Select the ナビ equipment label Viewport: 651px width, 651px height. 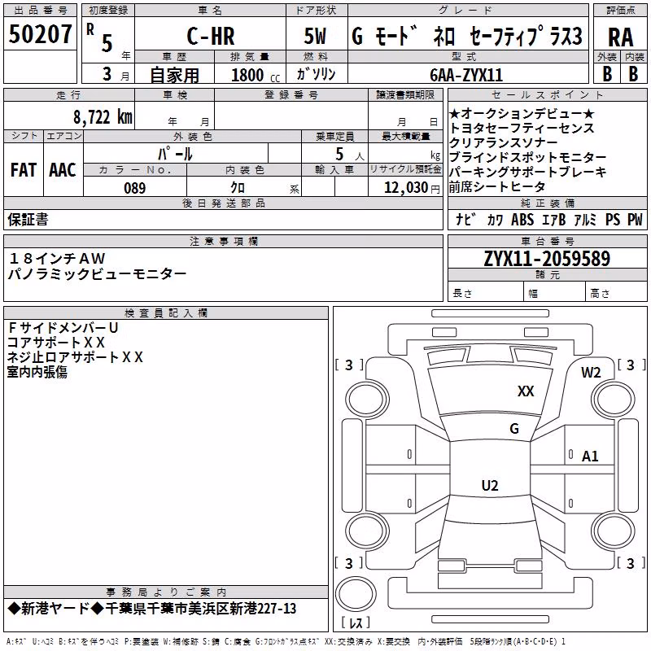465,219
